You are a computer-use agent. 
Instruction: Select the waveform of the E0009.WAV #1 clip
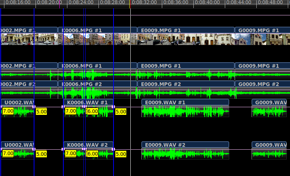click(x=185, y=111)
